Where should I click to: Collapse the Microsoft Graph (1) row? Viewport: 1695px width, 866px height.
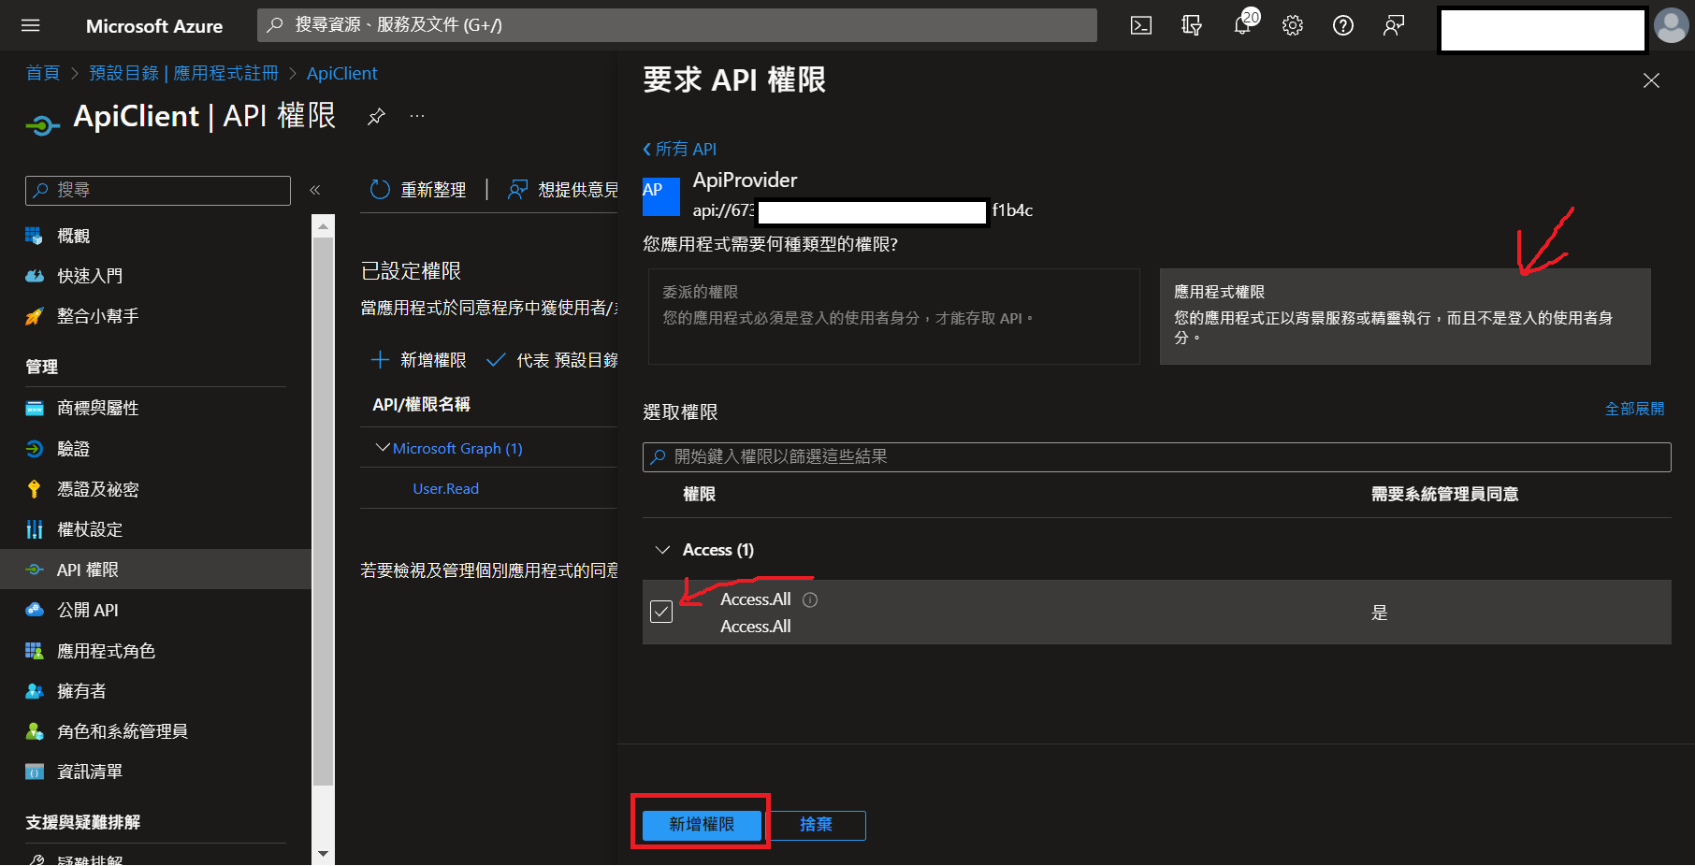[x=383, y=448]
